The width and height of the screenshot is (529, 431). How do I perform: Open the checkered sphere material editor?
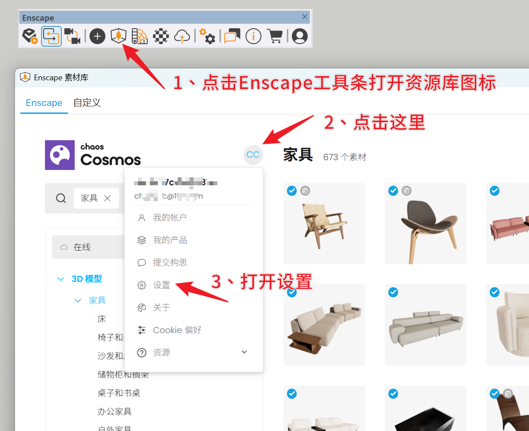point(161,36)
